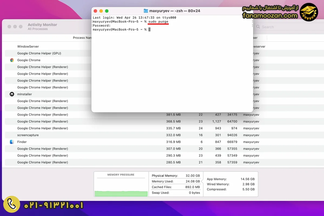Click the 'MEMORY PRESSURE' heading
This screenshot has height=216, width=324.
tap(121, 175)
